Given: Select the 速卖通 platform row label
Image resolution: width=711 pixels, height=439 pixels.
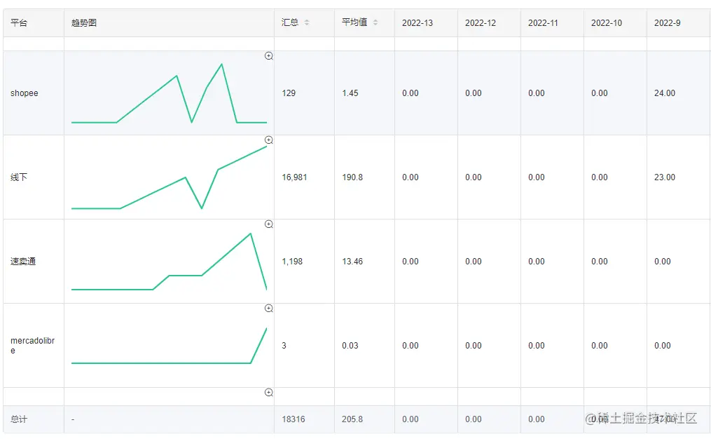Looking at the screenshot, I should tap(23, 262).
